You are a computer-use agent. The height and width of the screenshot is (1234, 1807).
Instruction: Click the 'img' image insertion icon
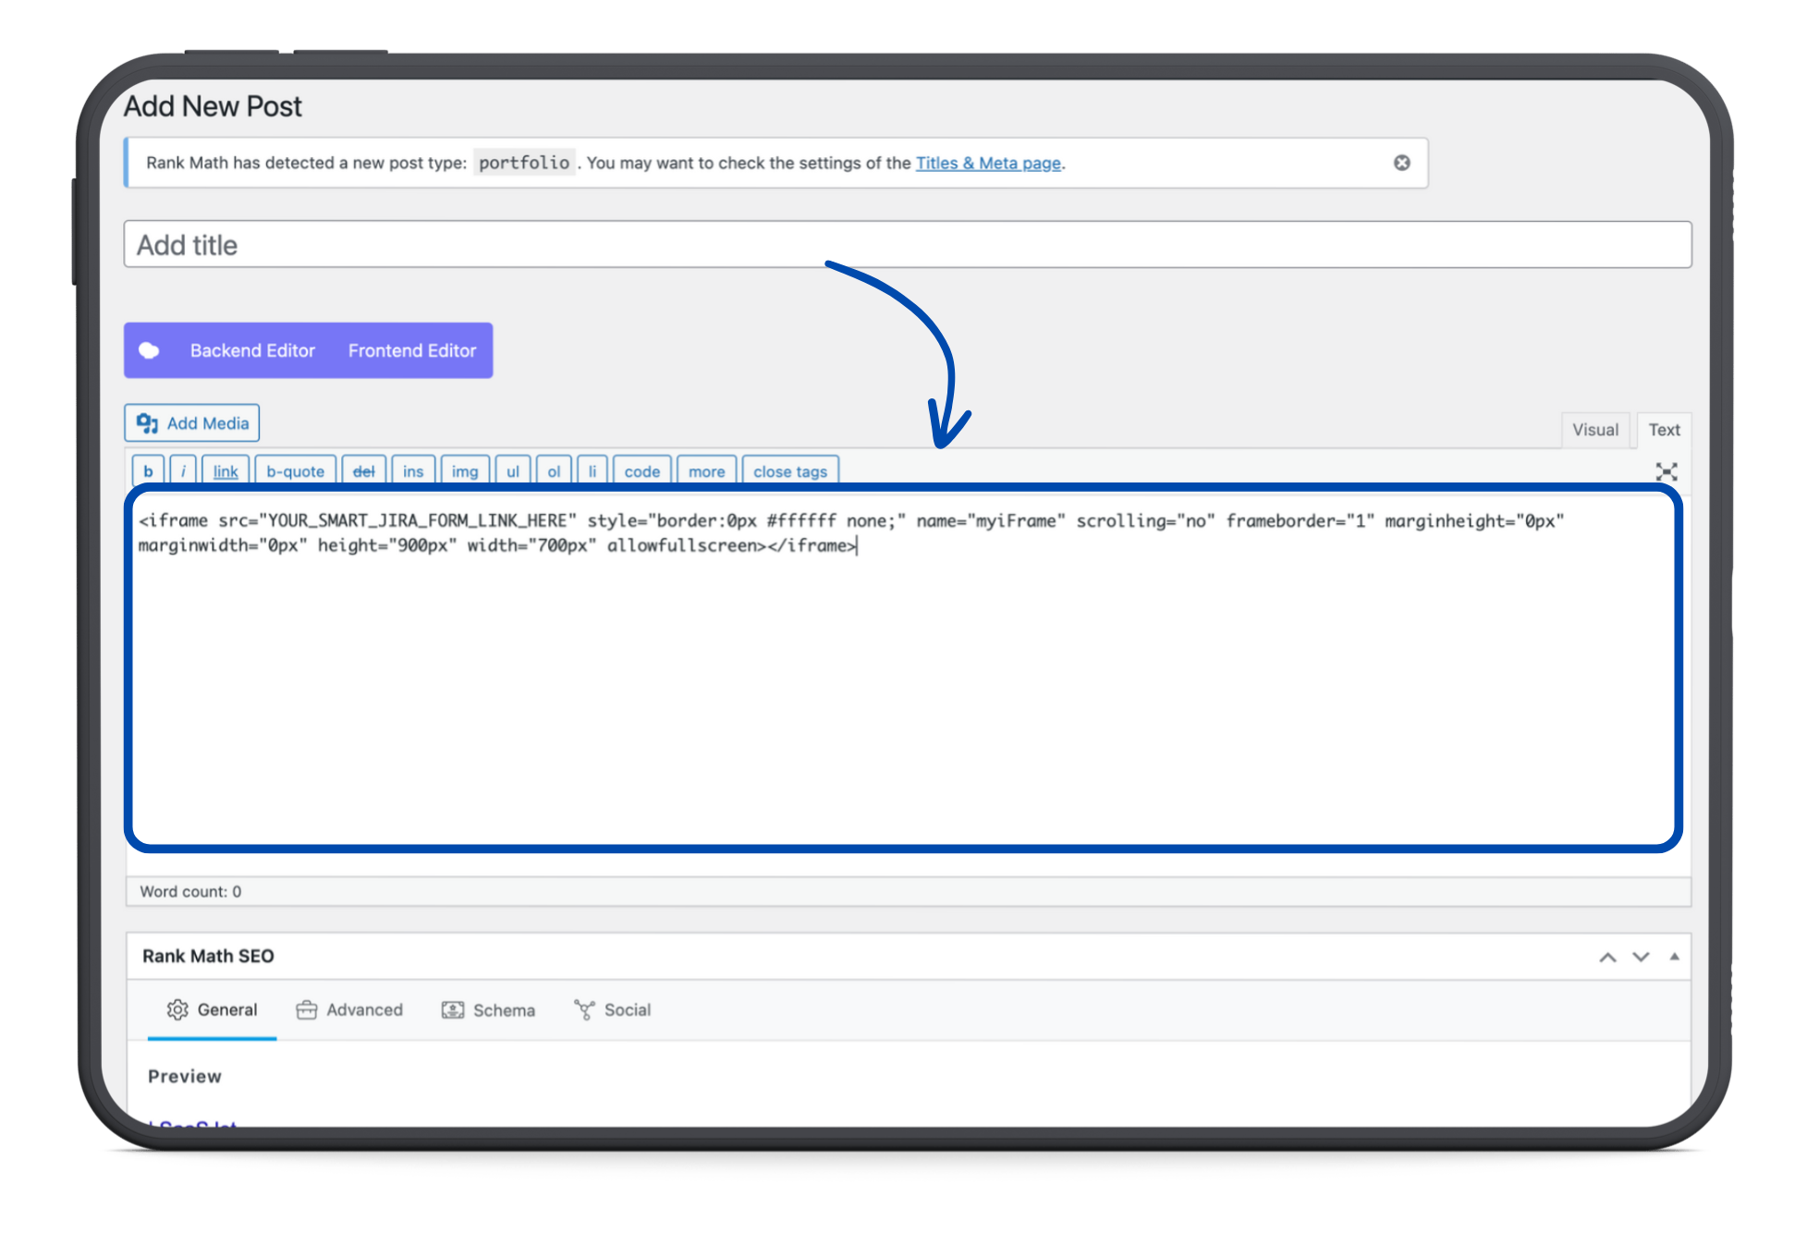pyautogui.click(x=463, y=470)
